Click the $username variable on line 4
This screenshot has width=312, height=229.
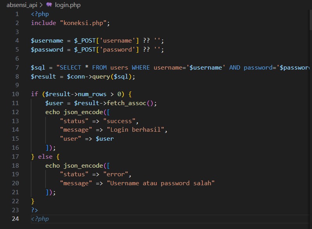47,41
